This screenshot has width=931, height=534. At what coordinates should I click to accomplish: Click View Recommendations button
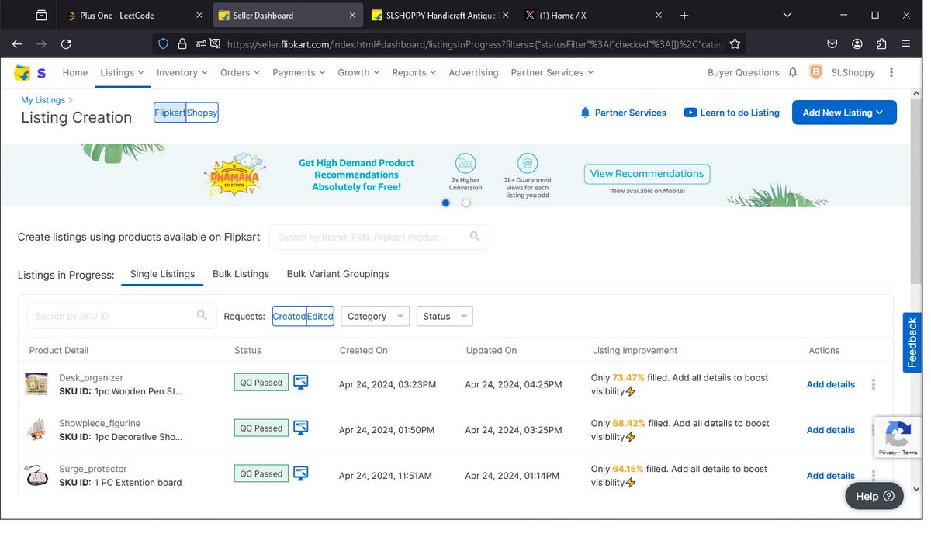(x=647, y=174)
